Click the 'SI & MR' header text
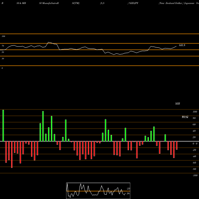 (21, 3)
